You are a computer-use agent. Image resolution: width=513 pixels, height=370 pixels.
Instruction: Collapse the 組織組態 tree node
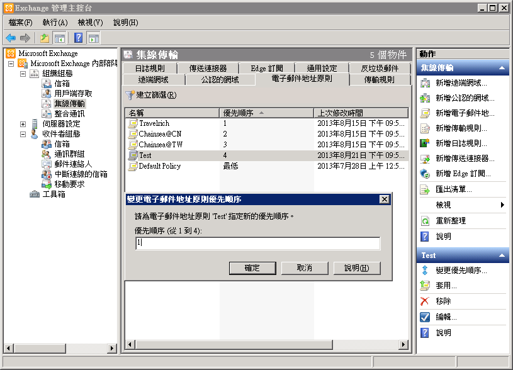click(23, 74)
